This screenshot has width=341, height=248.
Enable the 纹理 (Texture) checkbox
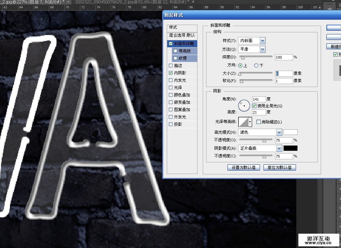[175, 58]
